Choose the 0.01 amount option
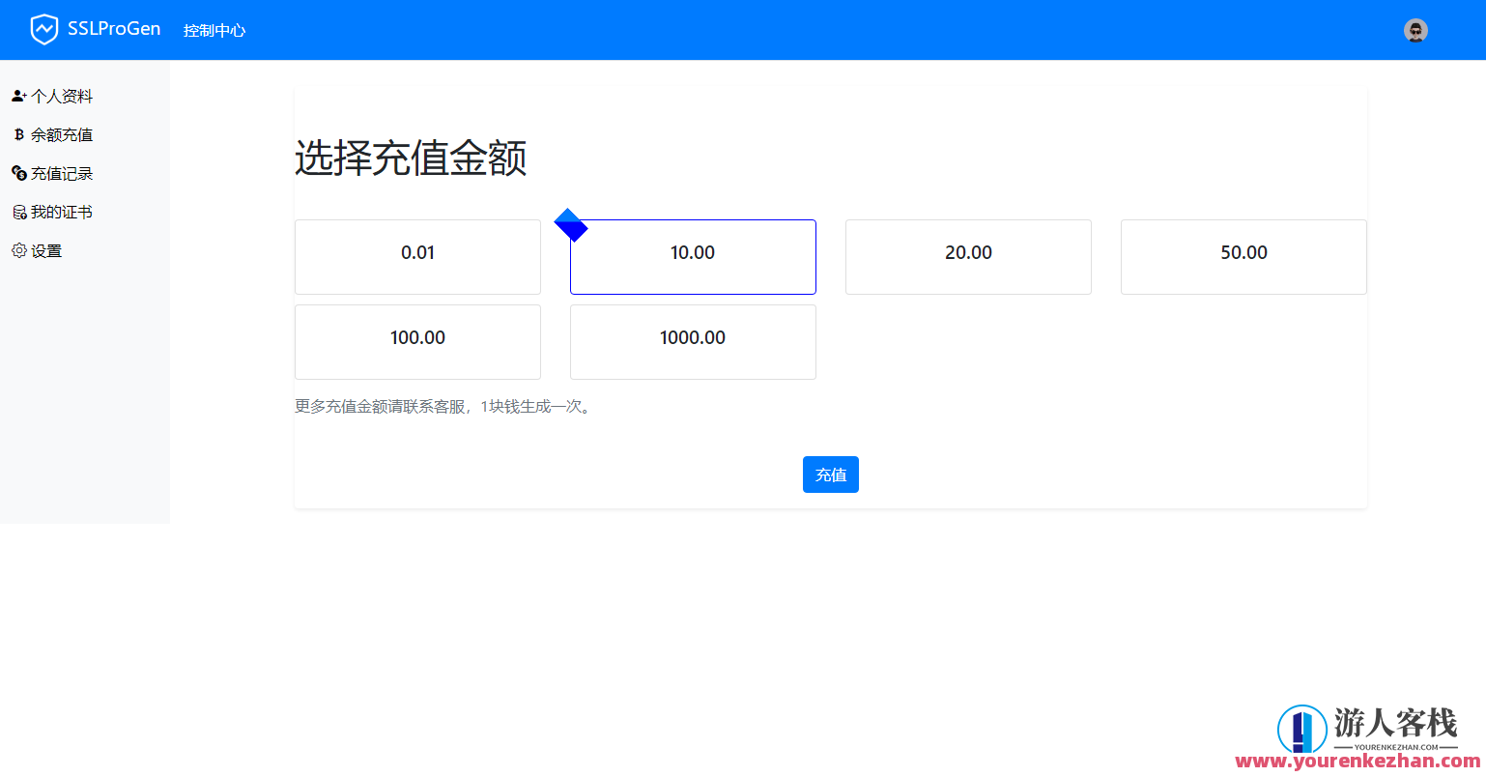This screenshot has width=1486, height=777. [417, 256]
